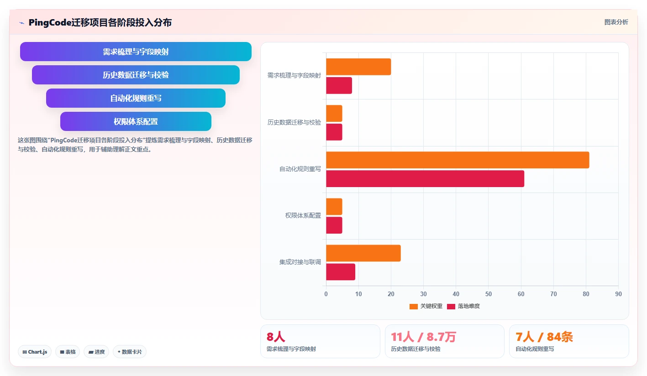The height and width of the screenshot is (376, 647).
Task: Select the 权限体系配置 funnel stage
Action: tap(136, 121)
